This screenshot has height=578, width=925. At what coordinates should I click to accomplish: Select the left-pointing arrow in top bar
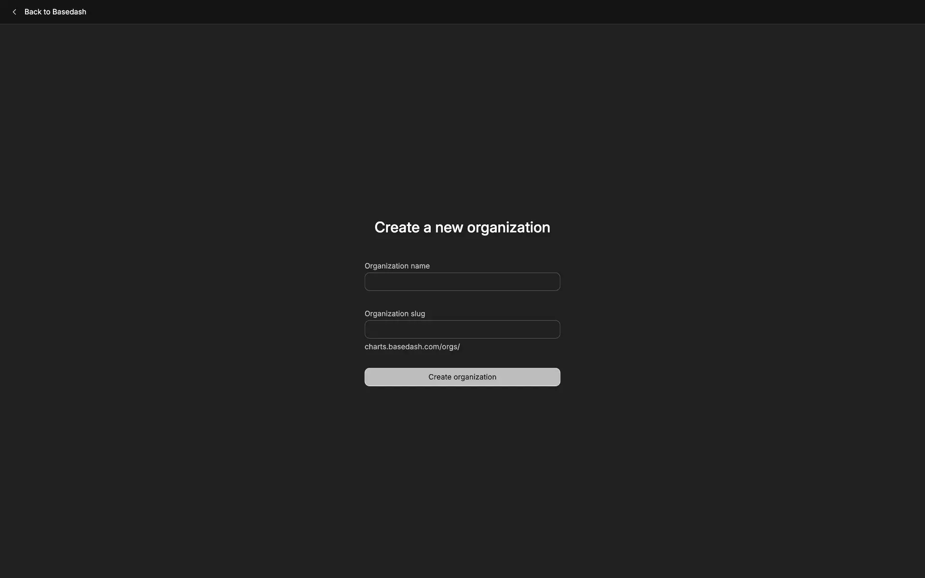[x=14, y=12]
